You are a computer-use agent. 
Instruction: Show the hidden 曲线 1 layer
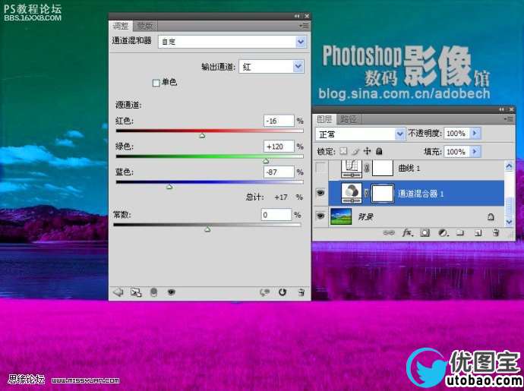coord(320,168)
